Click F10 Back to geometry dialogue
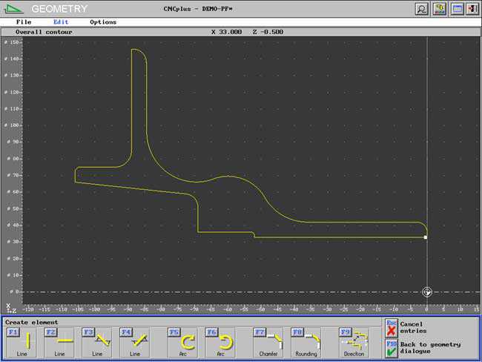482x362 pixels. 392,349
